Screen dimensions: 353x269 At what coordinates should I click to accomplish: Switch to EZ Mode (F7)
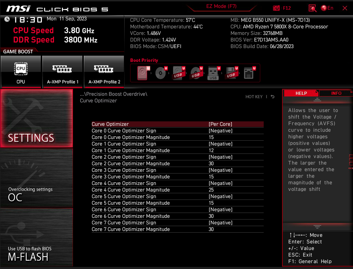[x=221, y=6]
